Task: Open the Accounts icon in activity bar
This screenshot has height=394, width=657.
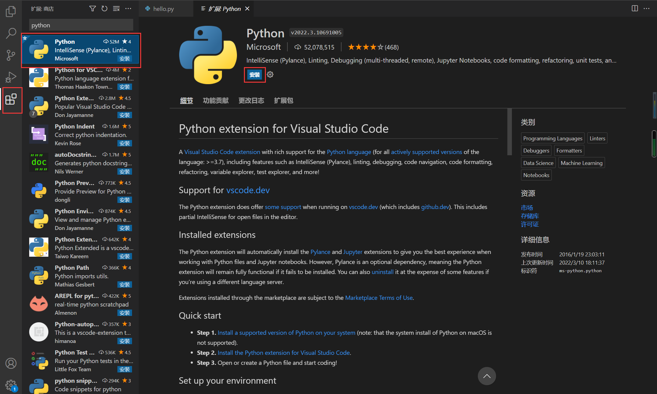Action: click(x=11, y=363)
